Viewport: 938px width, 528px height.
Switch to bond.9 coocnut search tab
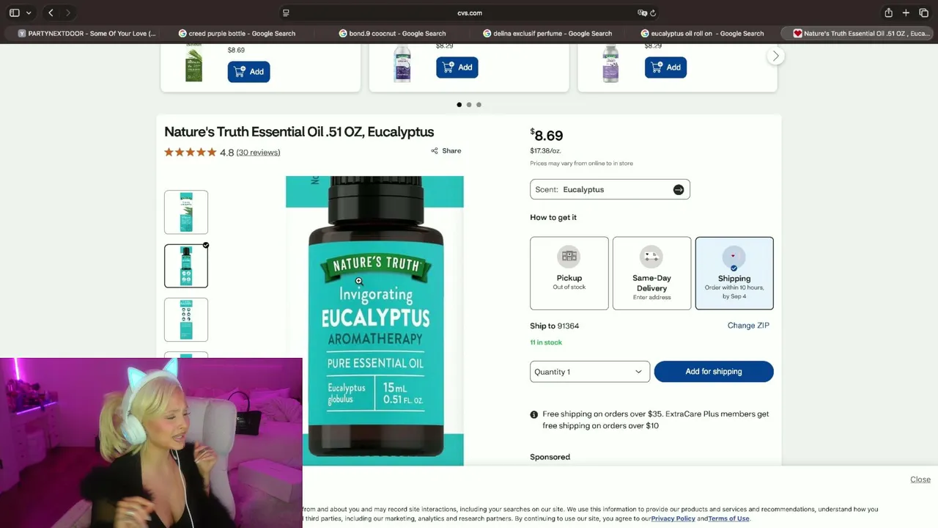click(392, 33)
